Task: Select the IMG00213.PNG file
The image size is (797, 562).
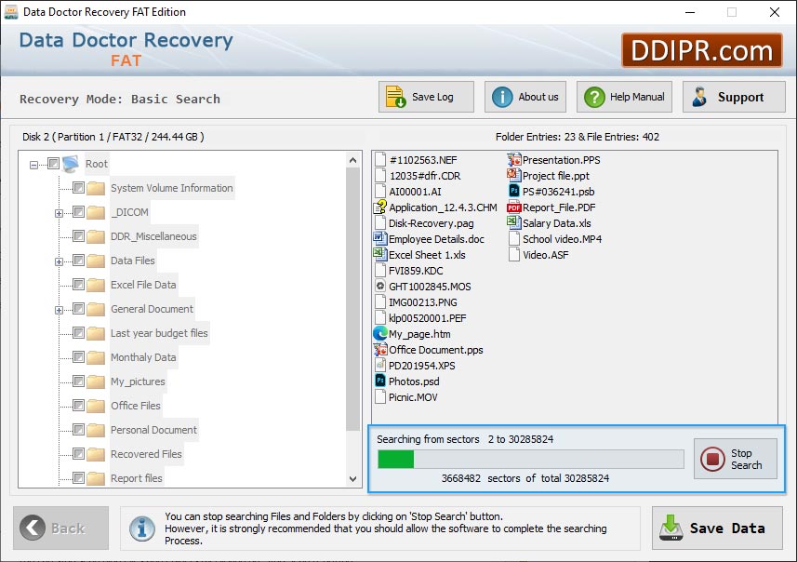Action: (x=416, y=302)
